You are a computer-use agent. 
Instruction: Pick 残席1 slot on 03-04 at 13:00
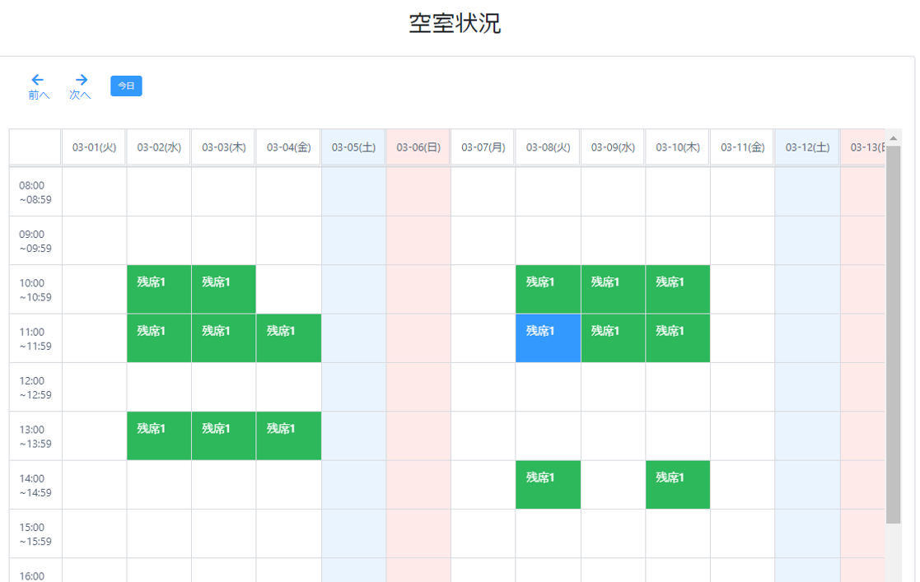point(288,436)
